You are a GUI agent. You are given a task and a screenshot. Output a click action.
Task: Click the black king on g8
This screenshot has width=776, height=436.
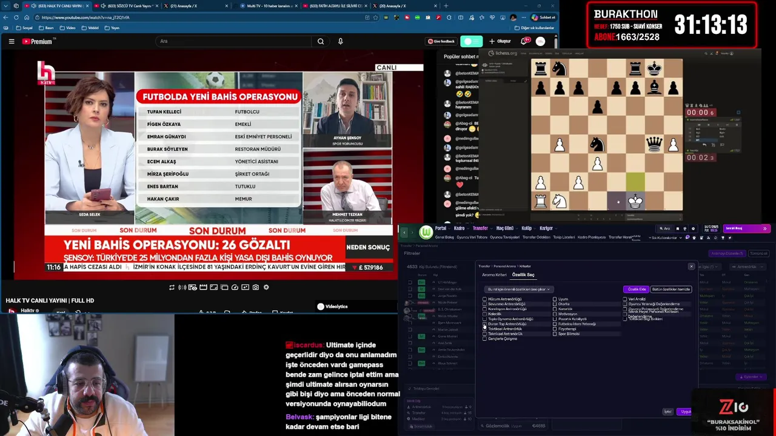pos(654,68)
